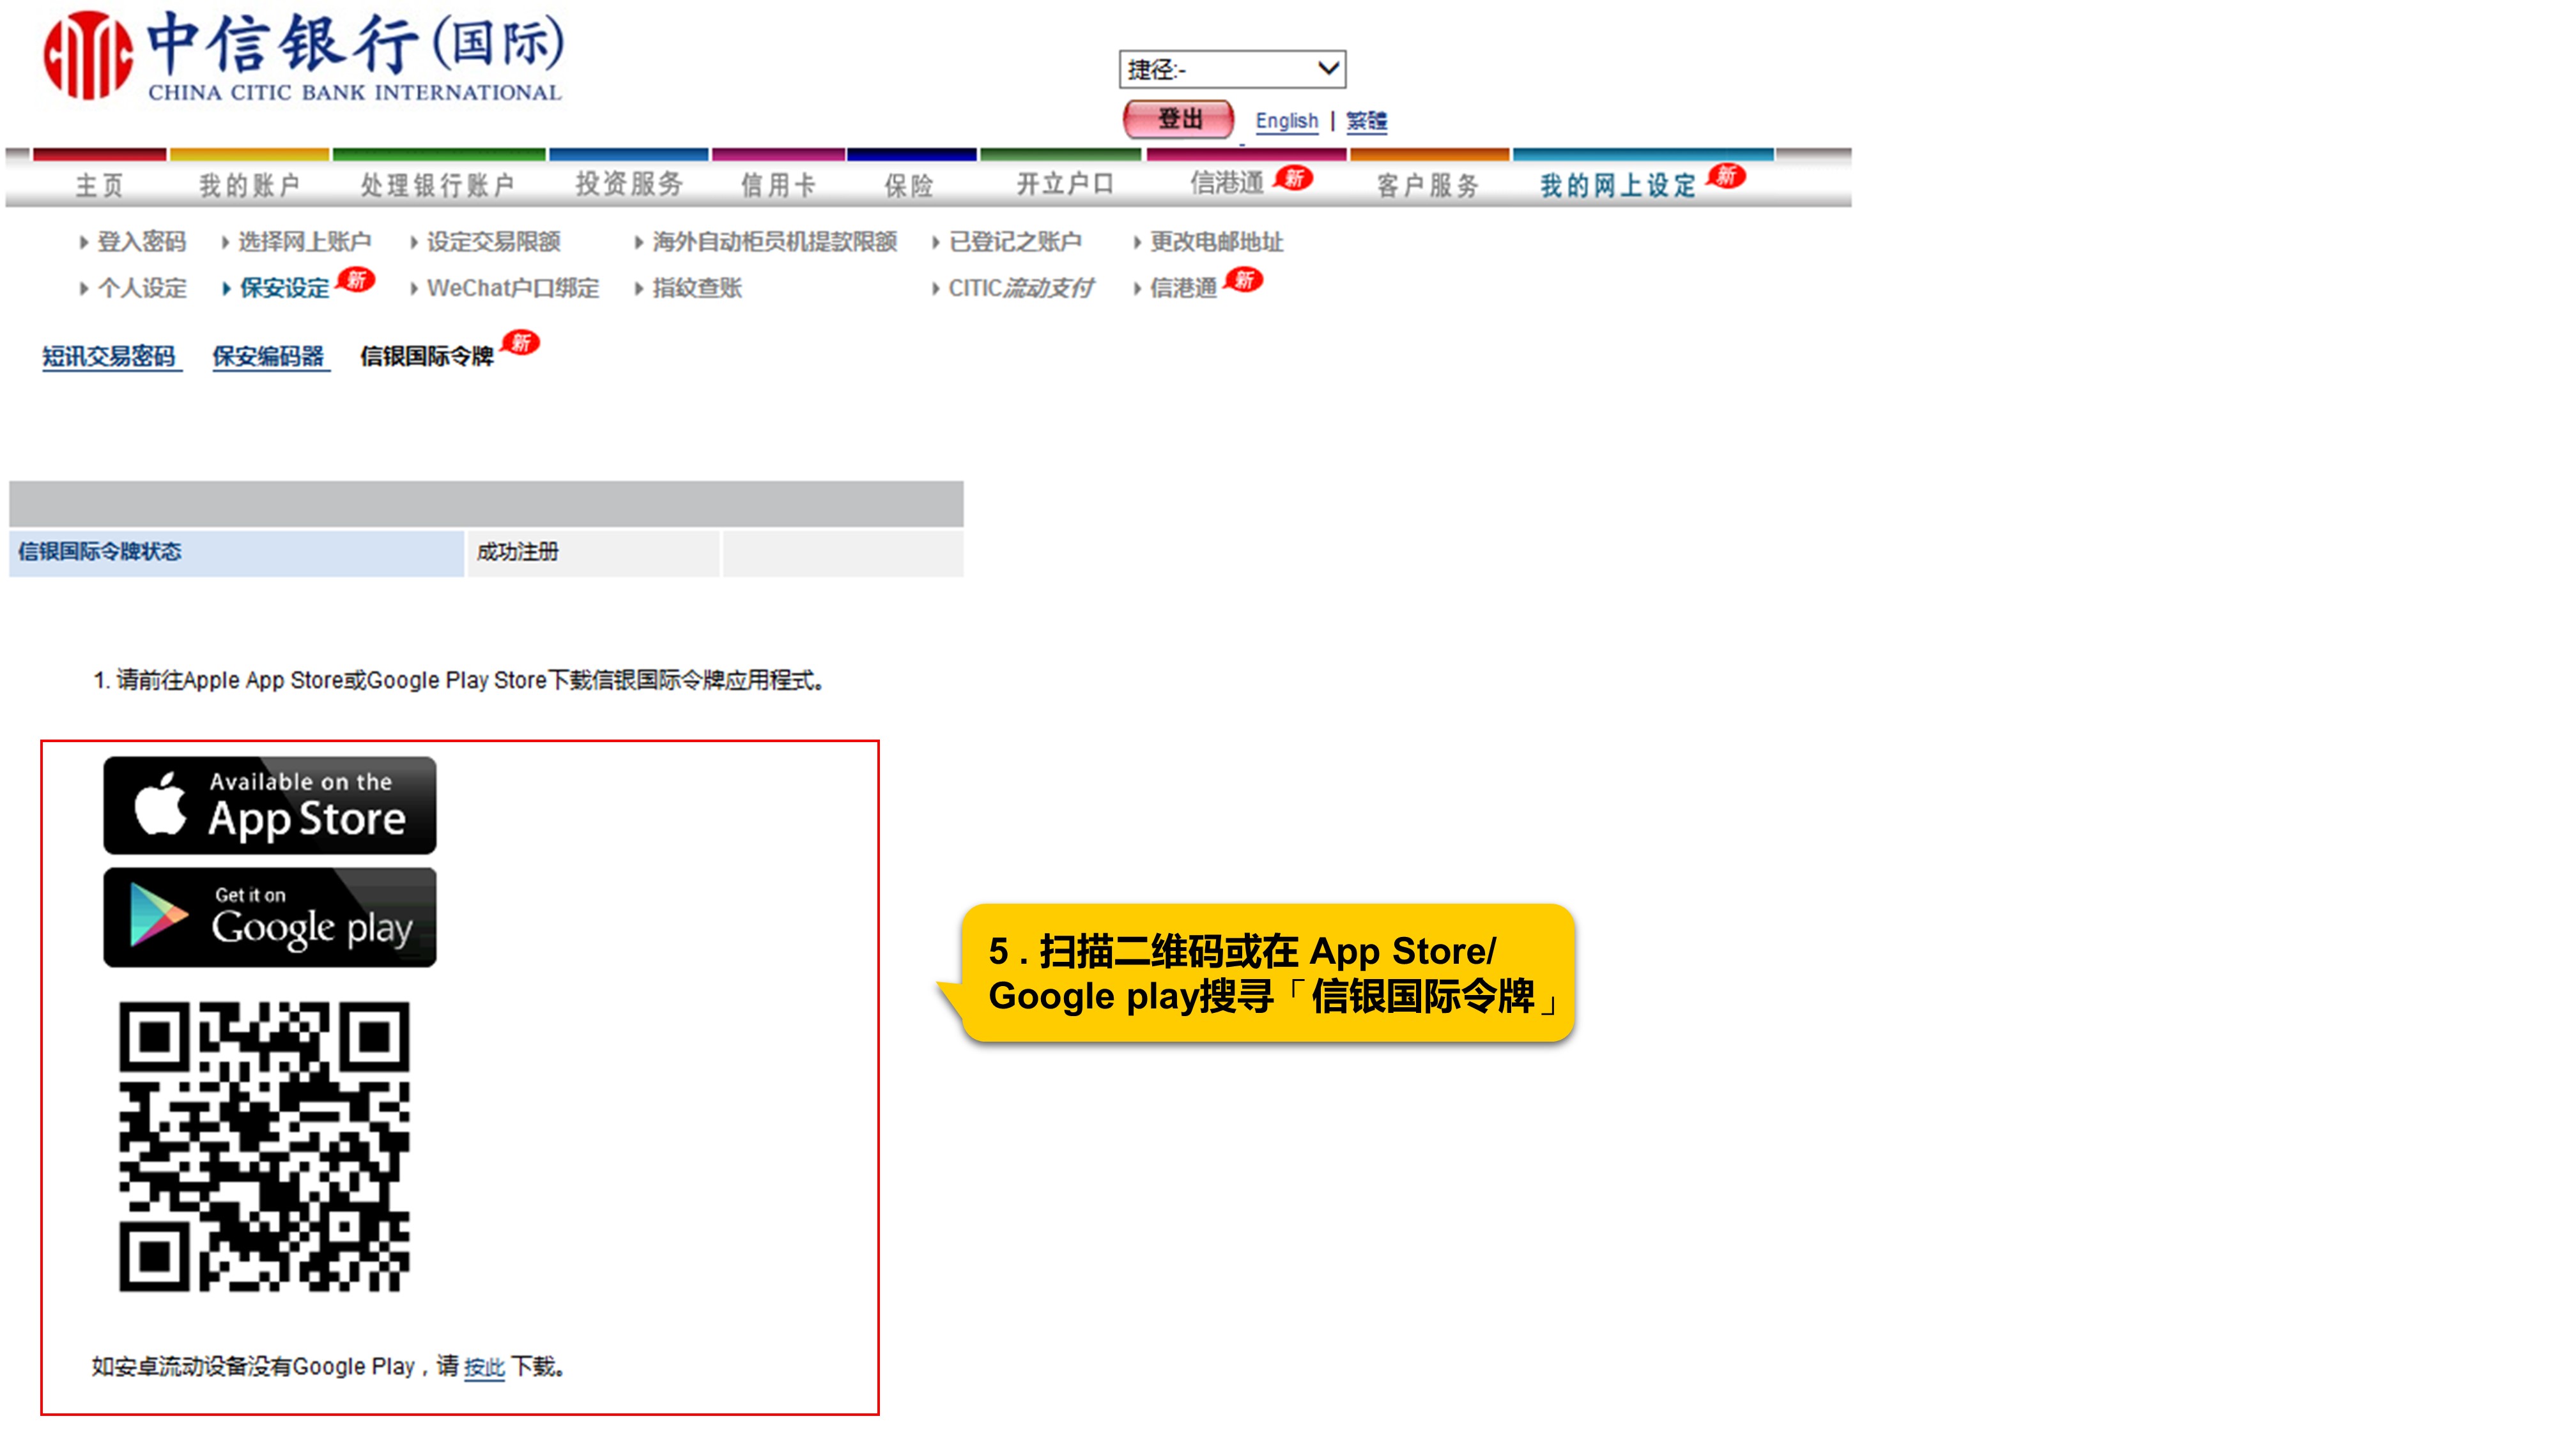Open the 客户服务 menu
Image resolution: width=2556 pixels, height=1437 pixels.
pos(1428,185)
